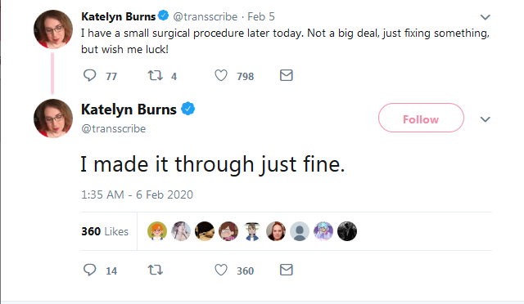This screenshot has height=304, width=524.
Task: Open the first tweet's chevron options menu
Action: (x=486, y=17)
